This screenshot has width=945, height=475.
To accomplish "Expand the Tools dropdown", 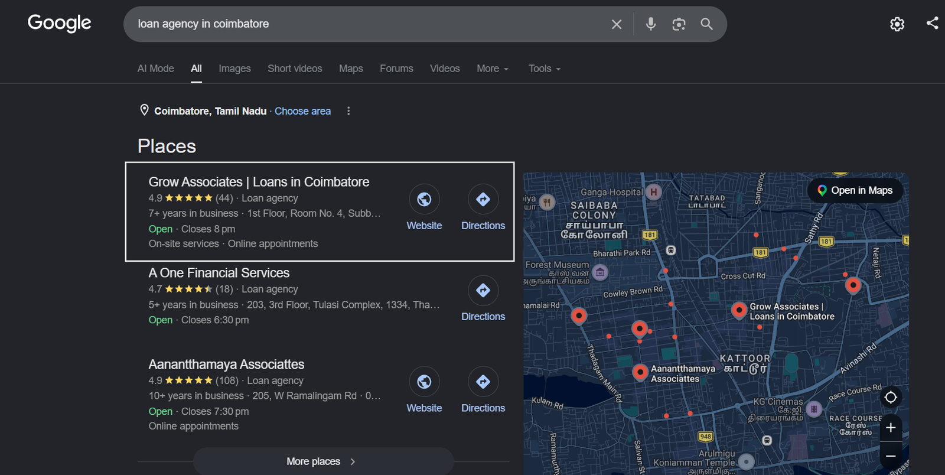I will pyautogui.click(x=545, y=69).
